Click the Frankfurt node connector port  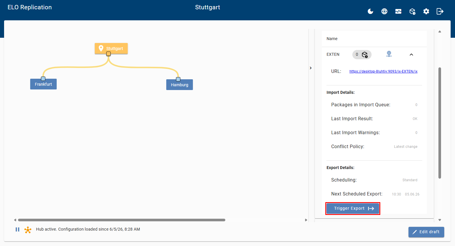point(43,79)
